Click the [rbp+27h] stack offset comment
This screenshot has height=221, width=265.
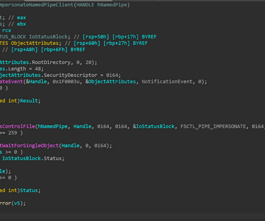tap(116, 43)
